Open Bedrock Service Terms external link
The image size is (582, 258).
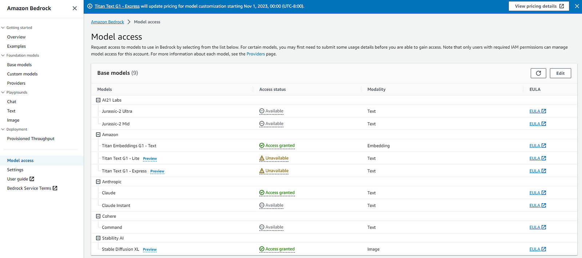(32, 188)
